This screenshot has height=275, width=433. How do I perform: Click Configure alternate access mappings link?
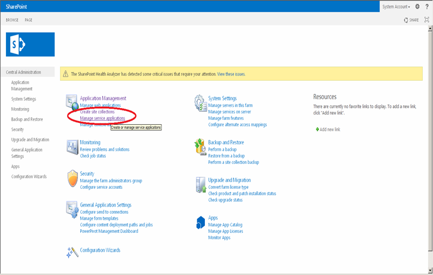[x=238, y=125]
